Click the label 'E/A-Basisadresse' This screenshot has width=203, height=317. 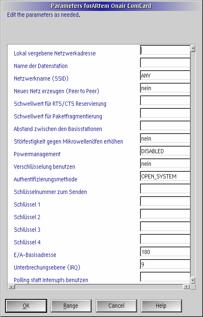(35, 255)
